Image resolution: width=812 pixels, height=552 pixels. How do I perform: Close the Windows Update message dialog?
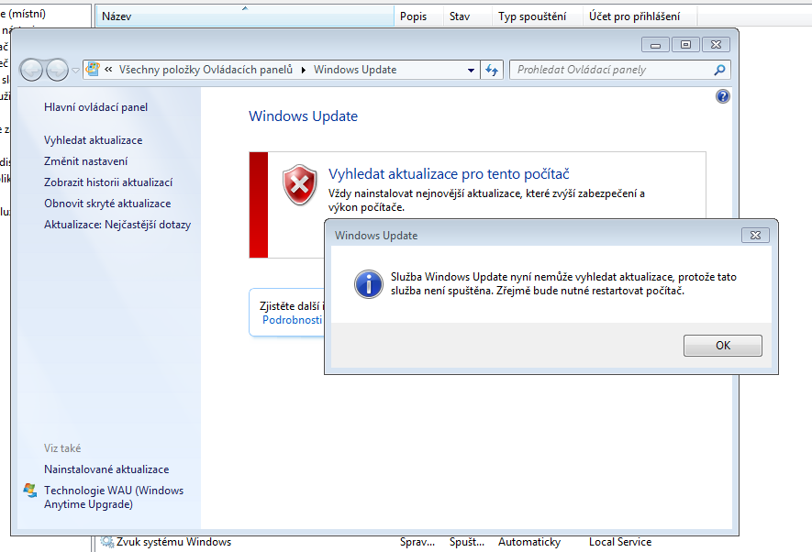click(755, 236)
